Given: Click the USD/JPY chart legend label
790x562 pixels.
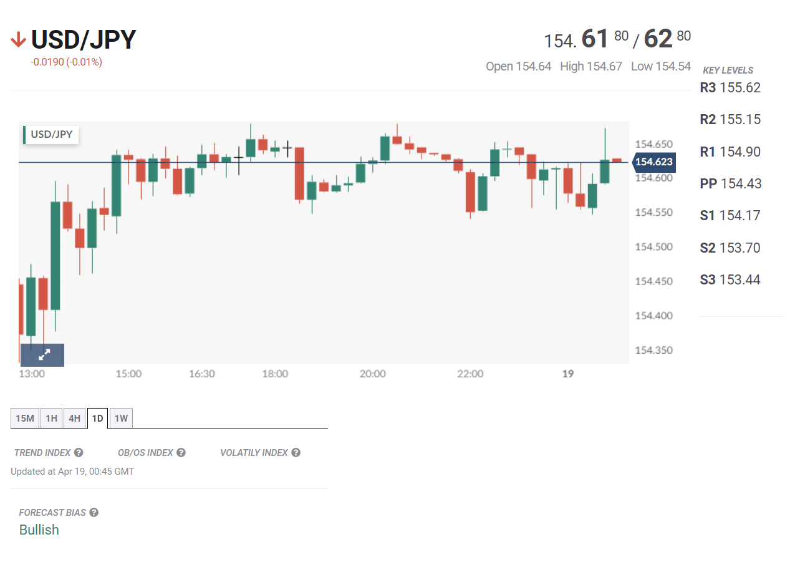Looking at the screenshot, I should [51, 135].
